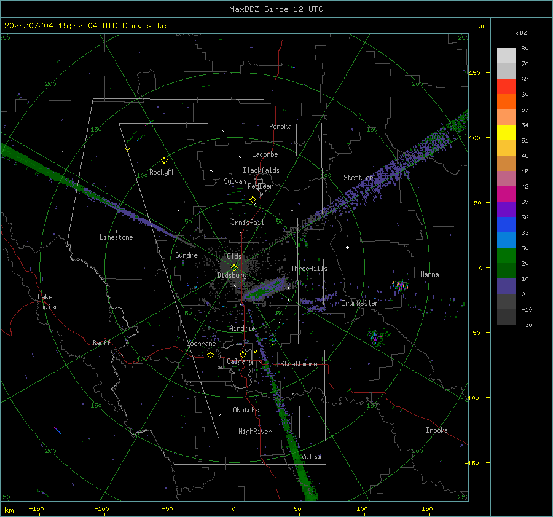Click the Drumheller label
Screen dimensions: 553x517
[360, 303]
